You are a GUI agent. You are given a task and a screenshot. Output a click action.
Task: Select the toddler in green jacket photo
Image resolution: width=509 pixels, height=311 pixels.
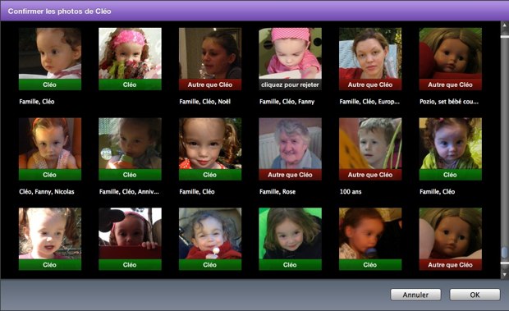[x=450, y=144]
